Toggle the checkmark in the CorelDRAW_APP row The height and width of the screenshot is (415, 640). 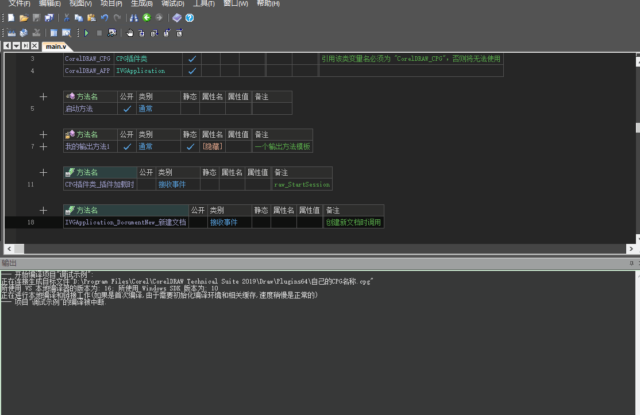click(192, 71)
